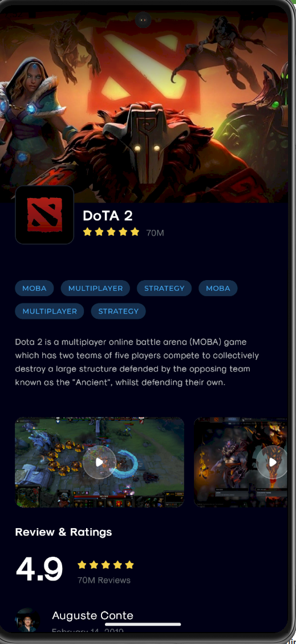This screenshot has width=296, height=644.
Task: Select the first STRATEGY tag
Action: coord(164,288)
